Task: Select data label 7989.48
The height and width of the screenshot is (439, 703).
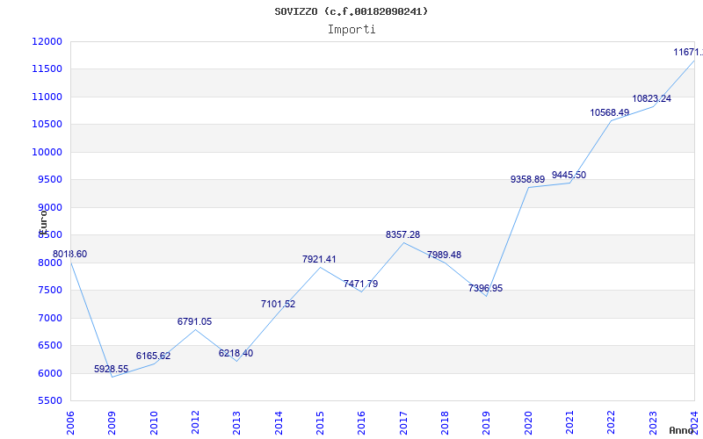Action: 445,255
